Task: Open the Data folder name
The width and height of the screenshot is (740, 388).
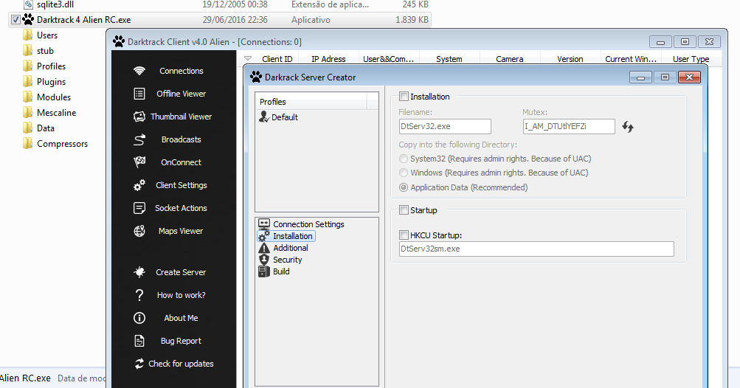Action: click(x=45, y=128)
